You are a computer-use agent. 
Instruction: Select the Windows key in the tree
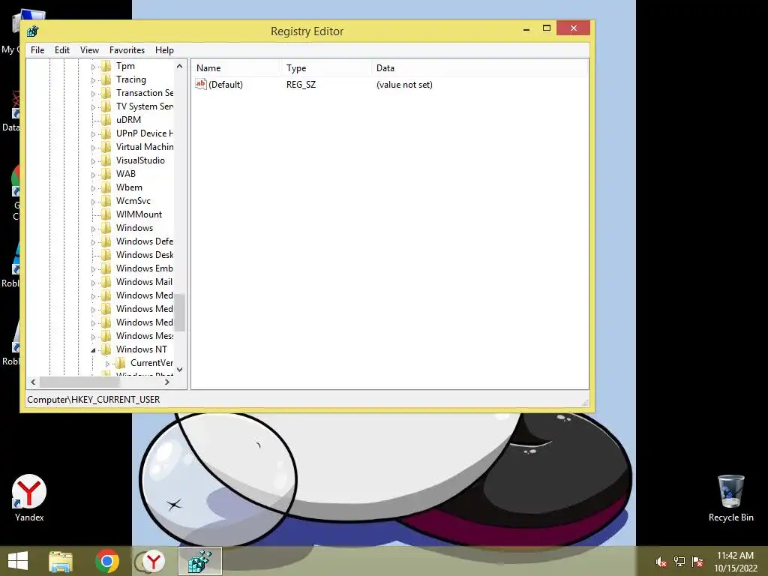(x=135, y=228)
